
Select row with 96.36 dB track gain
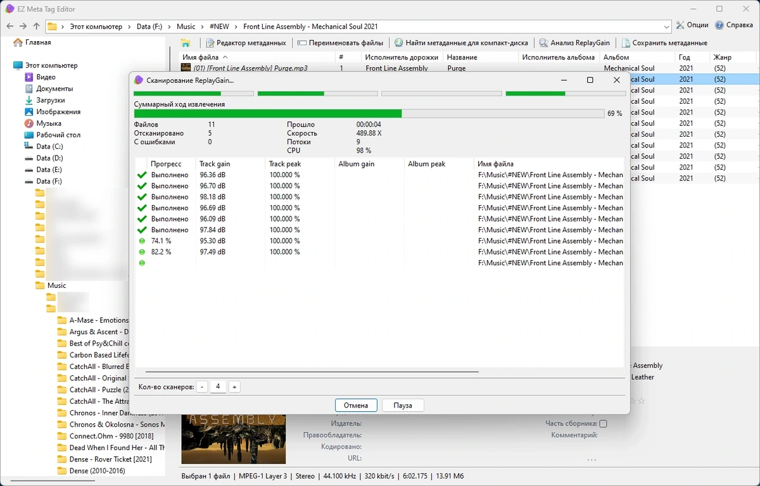(x=379, y=175)
